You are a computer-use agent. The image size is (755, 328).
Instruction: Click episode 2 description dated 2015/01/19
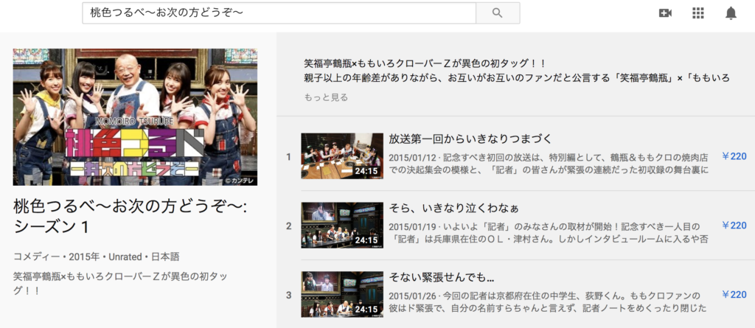pos(549,233)
